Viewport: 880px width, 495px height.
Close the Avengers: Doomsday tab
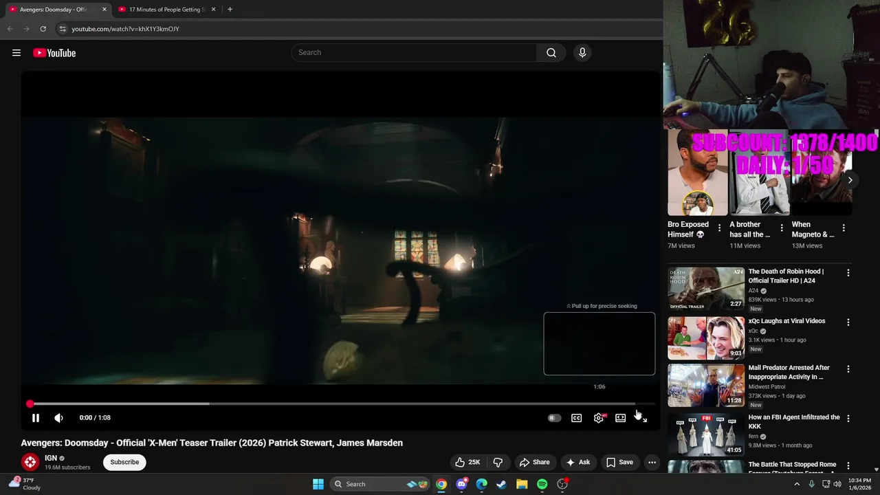[x=104, y=10]
